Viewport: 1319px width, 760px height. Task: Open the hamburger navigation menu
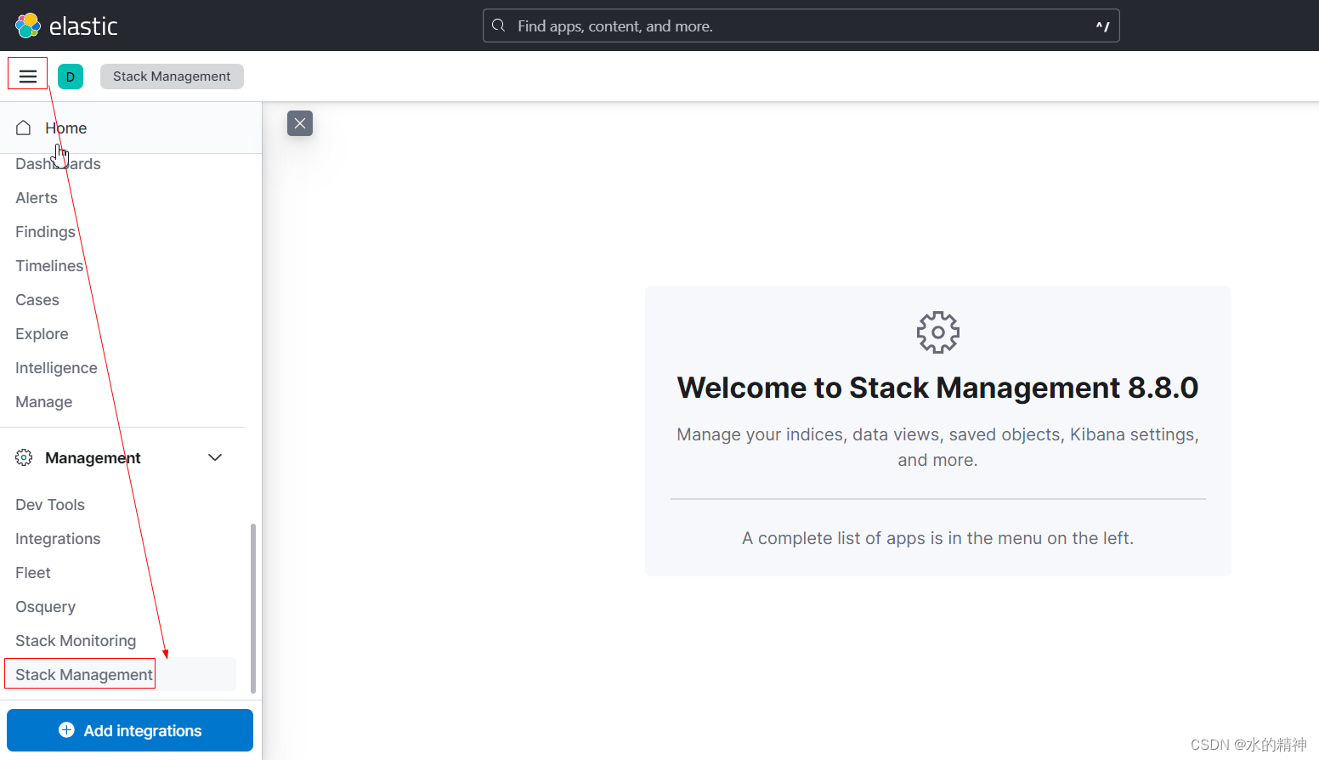[27, 73]
